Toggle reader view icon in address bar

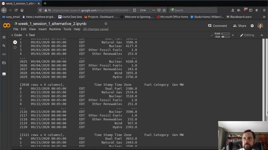(x=135, y=10)
